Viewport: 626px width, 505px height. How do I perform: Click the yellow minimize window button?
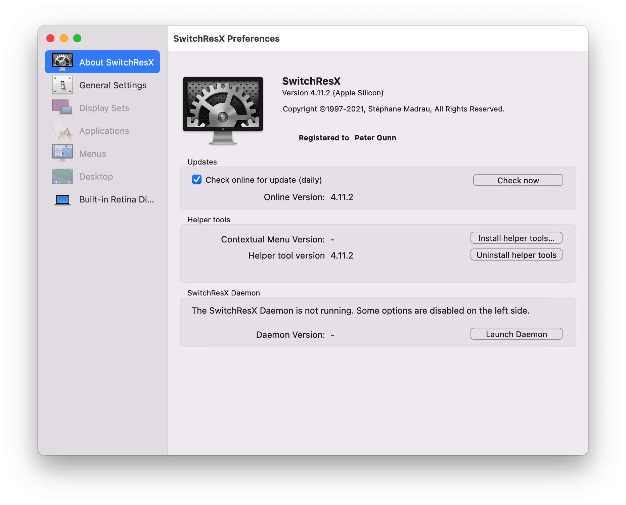tap(64, 38)
